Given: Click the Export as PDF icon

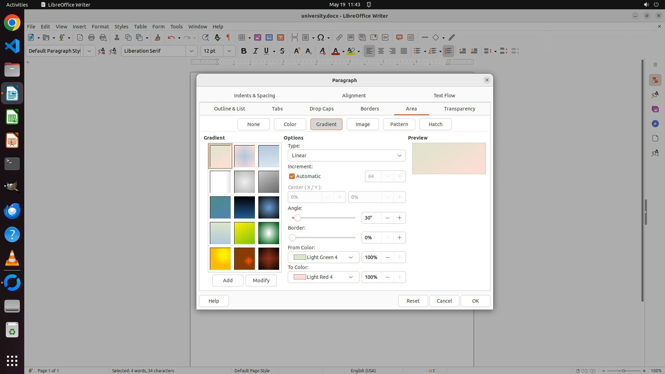Looking at the screenshot, I should tap(80, 37).
